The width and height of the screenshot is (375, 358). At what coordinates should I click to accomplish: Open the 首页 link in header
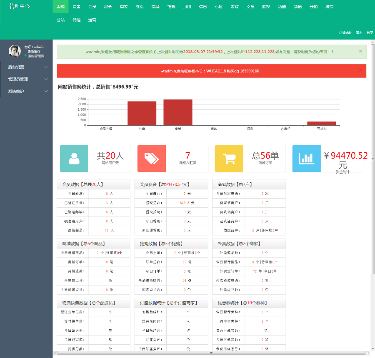[370, 33]
